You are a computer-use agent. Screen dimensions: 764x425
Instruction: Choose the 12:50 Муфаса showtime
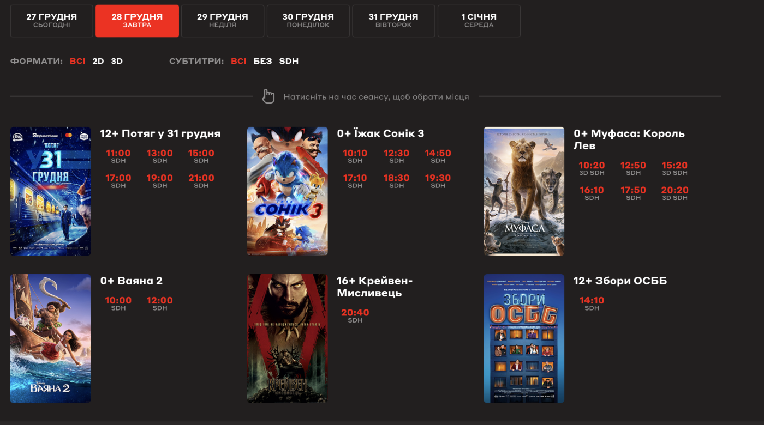pyautogui.click(x=634, y=168)
